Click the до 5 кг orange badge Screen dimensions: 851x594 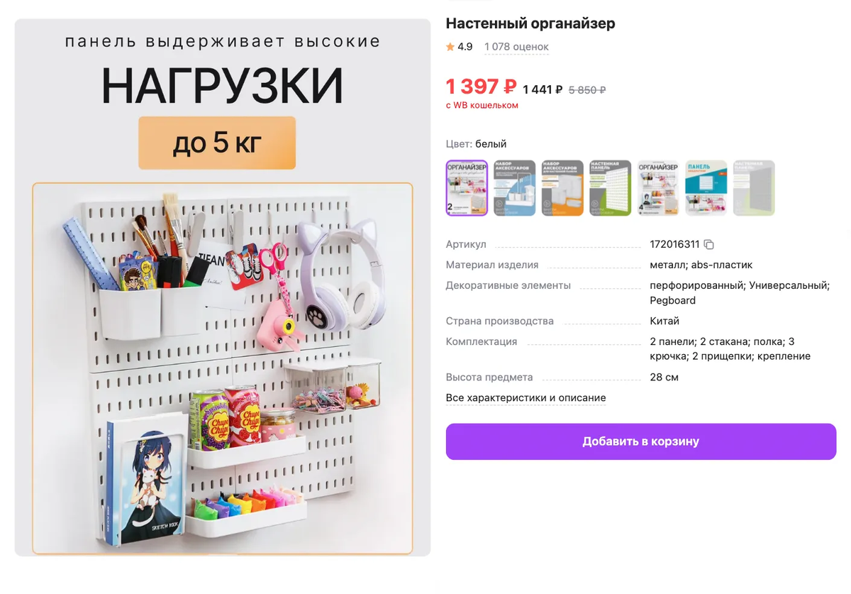pos(217,143)
